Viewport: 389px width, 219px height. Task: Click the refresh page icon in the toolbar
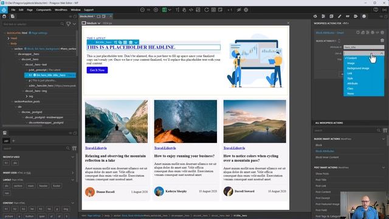coord(207,10)
